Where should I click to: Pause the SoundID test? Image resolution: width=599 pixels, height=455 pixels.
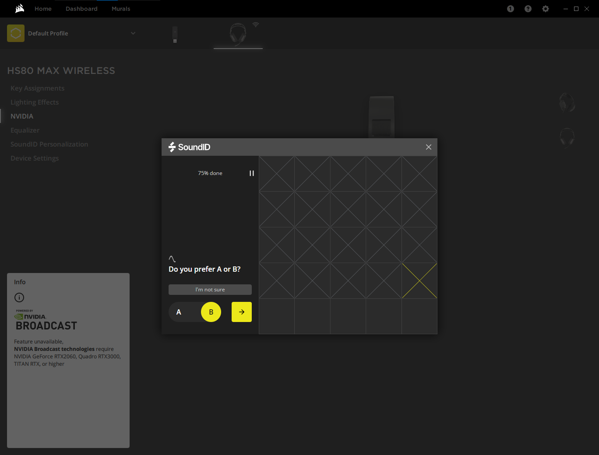pos(252,173)
